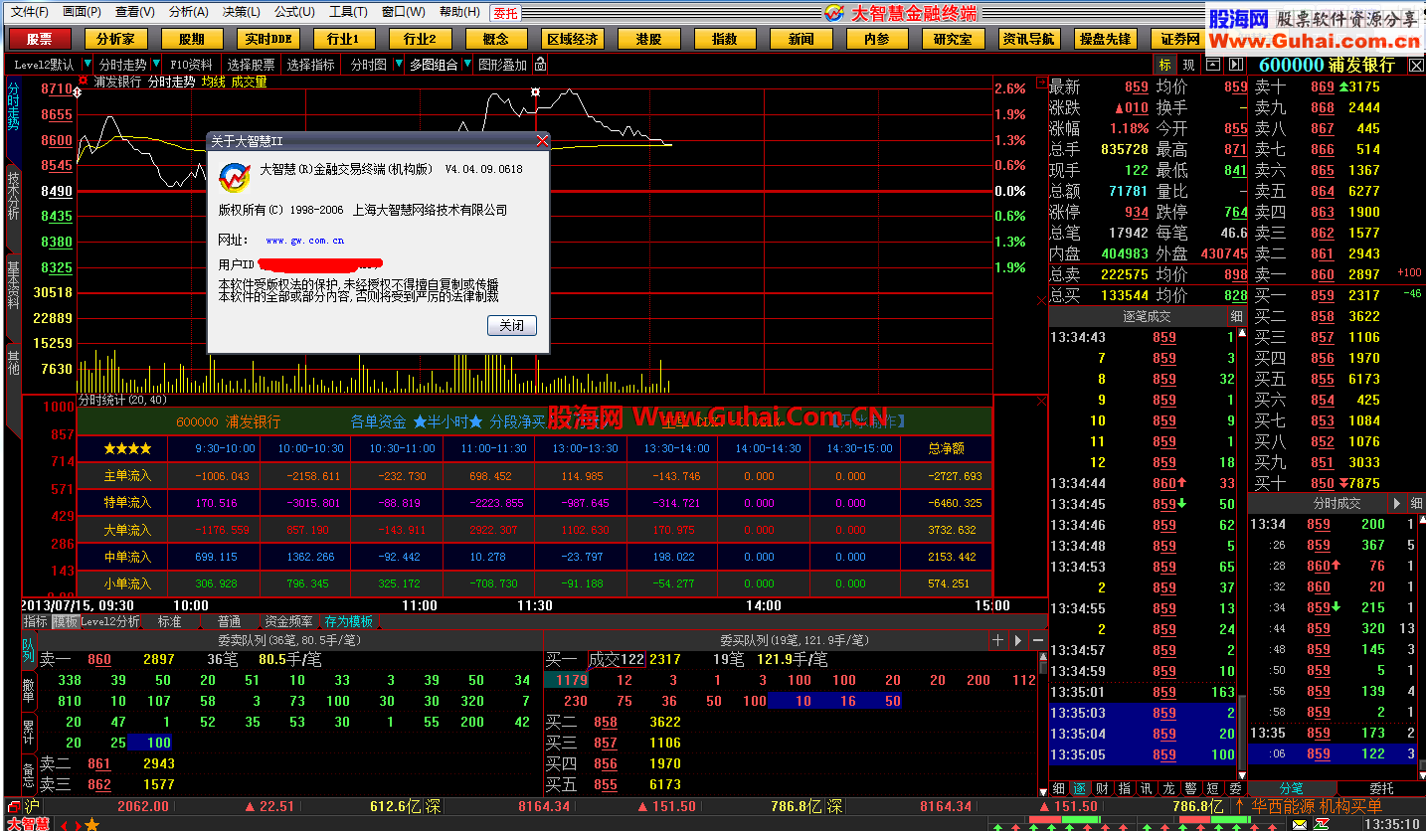This screenshot has width=1426, height=831.
Task: Select the 撤单 vertical tab in queue panel
Action: click(x=29, y=689)
